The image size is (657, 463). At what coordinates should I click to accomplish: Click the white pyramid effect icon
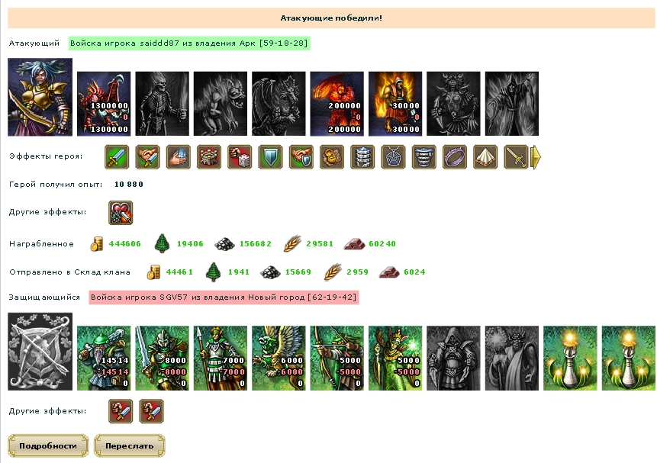point(485,157)
